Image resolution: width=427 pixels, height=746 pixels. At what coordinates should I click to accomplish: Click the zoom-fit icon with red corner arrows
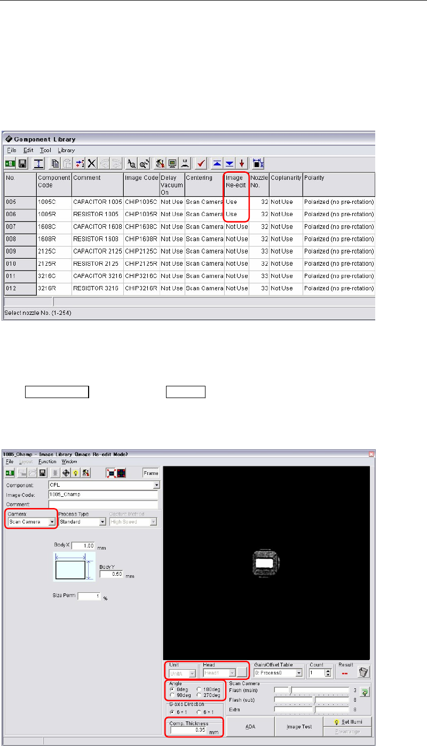(112, 473)
